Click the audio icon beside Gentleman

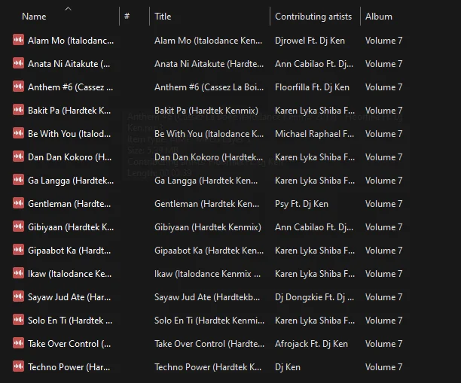[18, 203]
